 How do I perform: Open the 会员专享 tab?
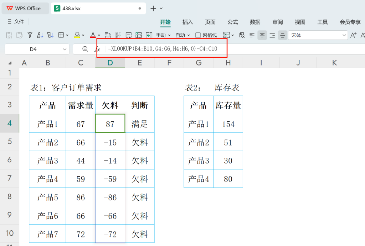coord(350,22)
